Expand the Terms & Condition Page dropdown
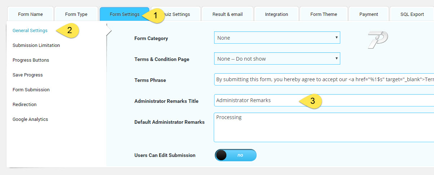 pos(277,58)
